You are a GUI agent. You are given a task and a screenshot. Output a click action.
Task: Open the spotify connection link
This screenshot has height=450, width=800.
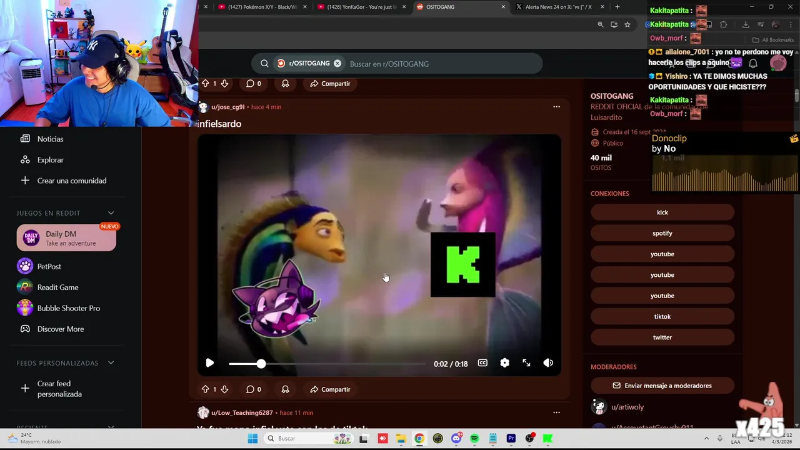click(662, 233)
